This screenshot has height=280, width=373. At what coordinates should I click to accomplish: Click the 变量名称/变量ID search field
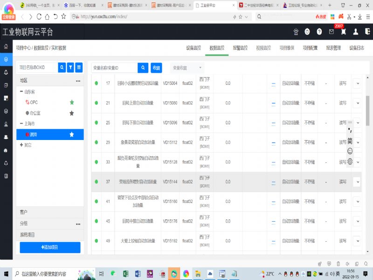coord(114,68)
